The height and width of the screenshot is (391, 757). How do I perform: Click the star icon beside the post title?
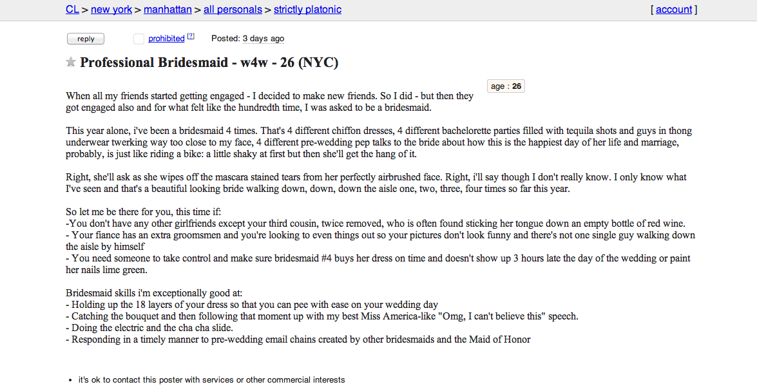coord(71,62)
